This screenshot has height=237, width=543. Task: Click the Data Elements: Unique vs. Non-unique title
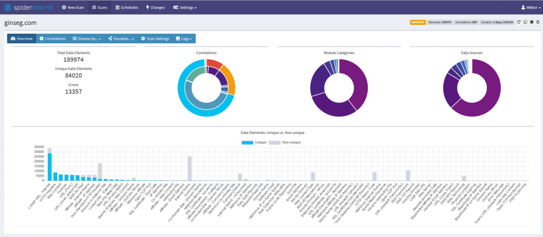pyautogui.click(x=273, y=132)
